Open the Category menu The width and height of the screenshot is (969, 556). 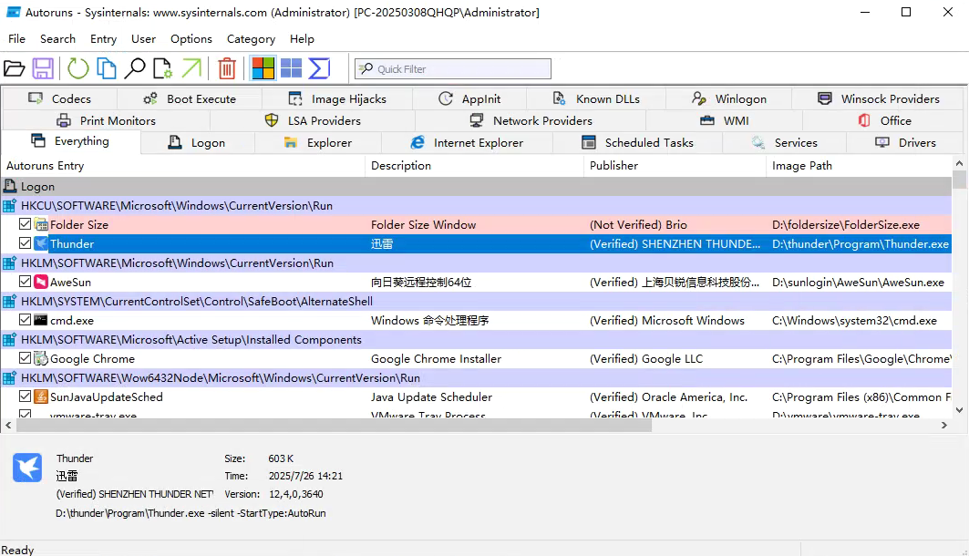(251, 39)
